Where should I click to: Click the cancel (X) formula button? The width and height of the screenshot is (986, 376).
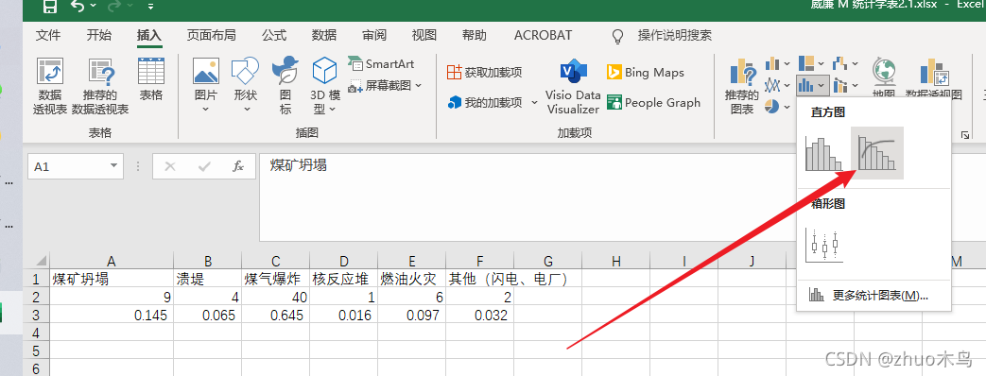pos(170,166)
